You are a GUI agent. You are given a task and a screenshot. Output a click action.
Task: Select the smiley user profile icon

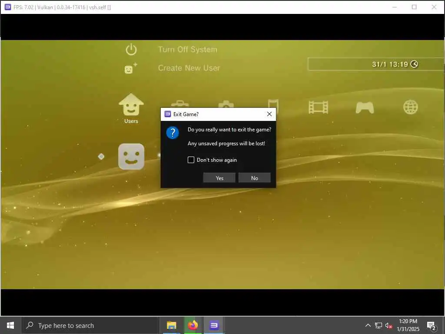pos(131,157)
